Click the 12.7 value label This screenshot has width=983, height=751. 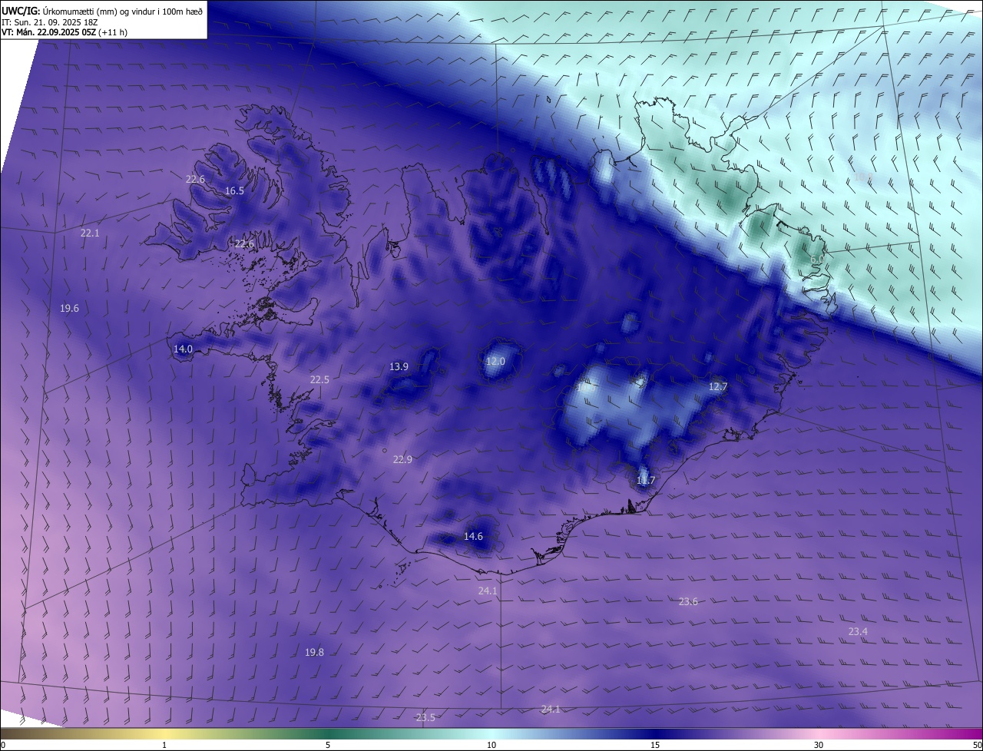(717, 386)
